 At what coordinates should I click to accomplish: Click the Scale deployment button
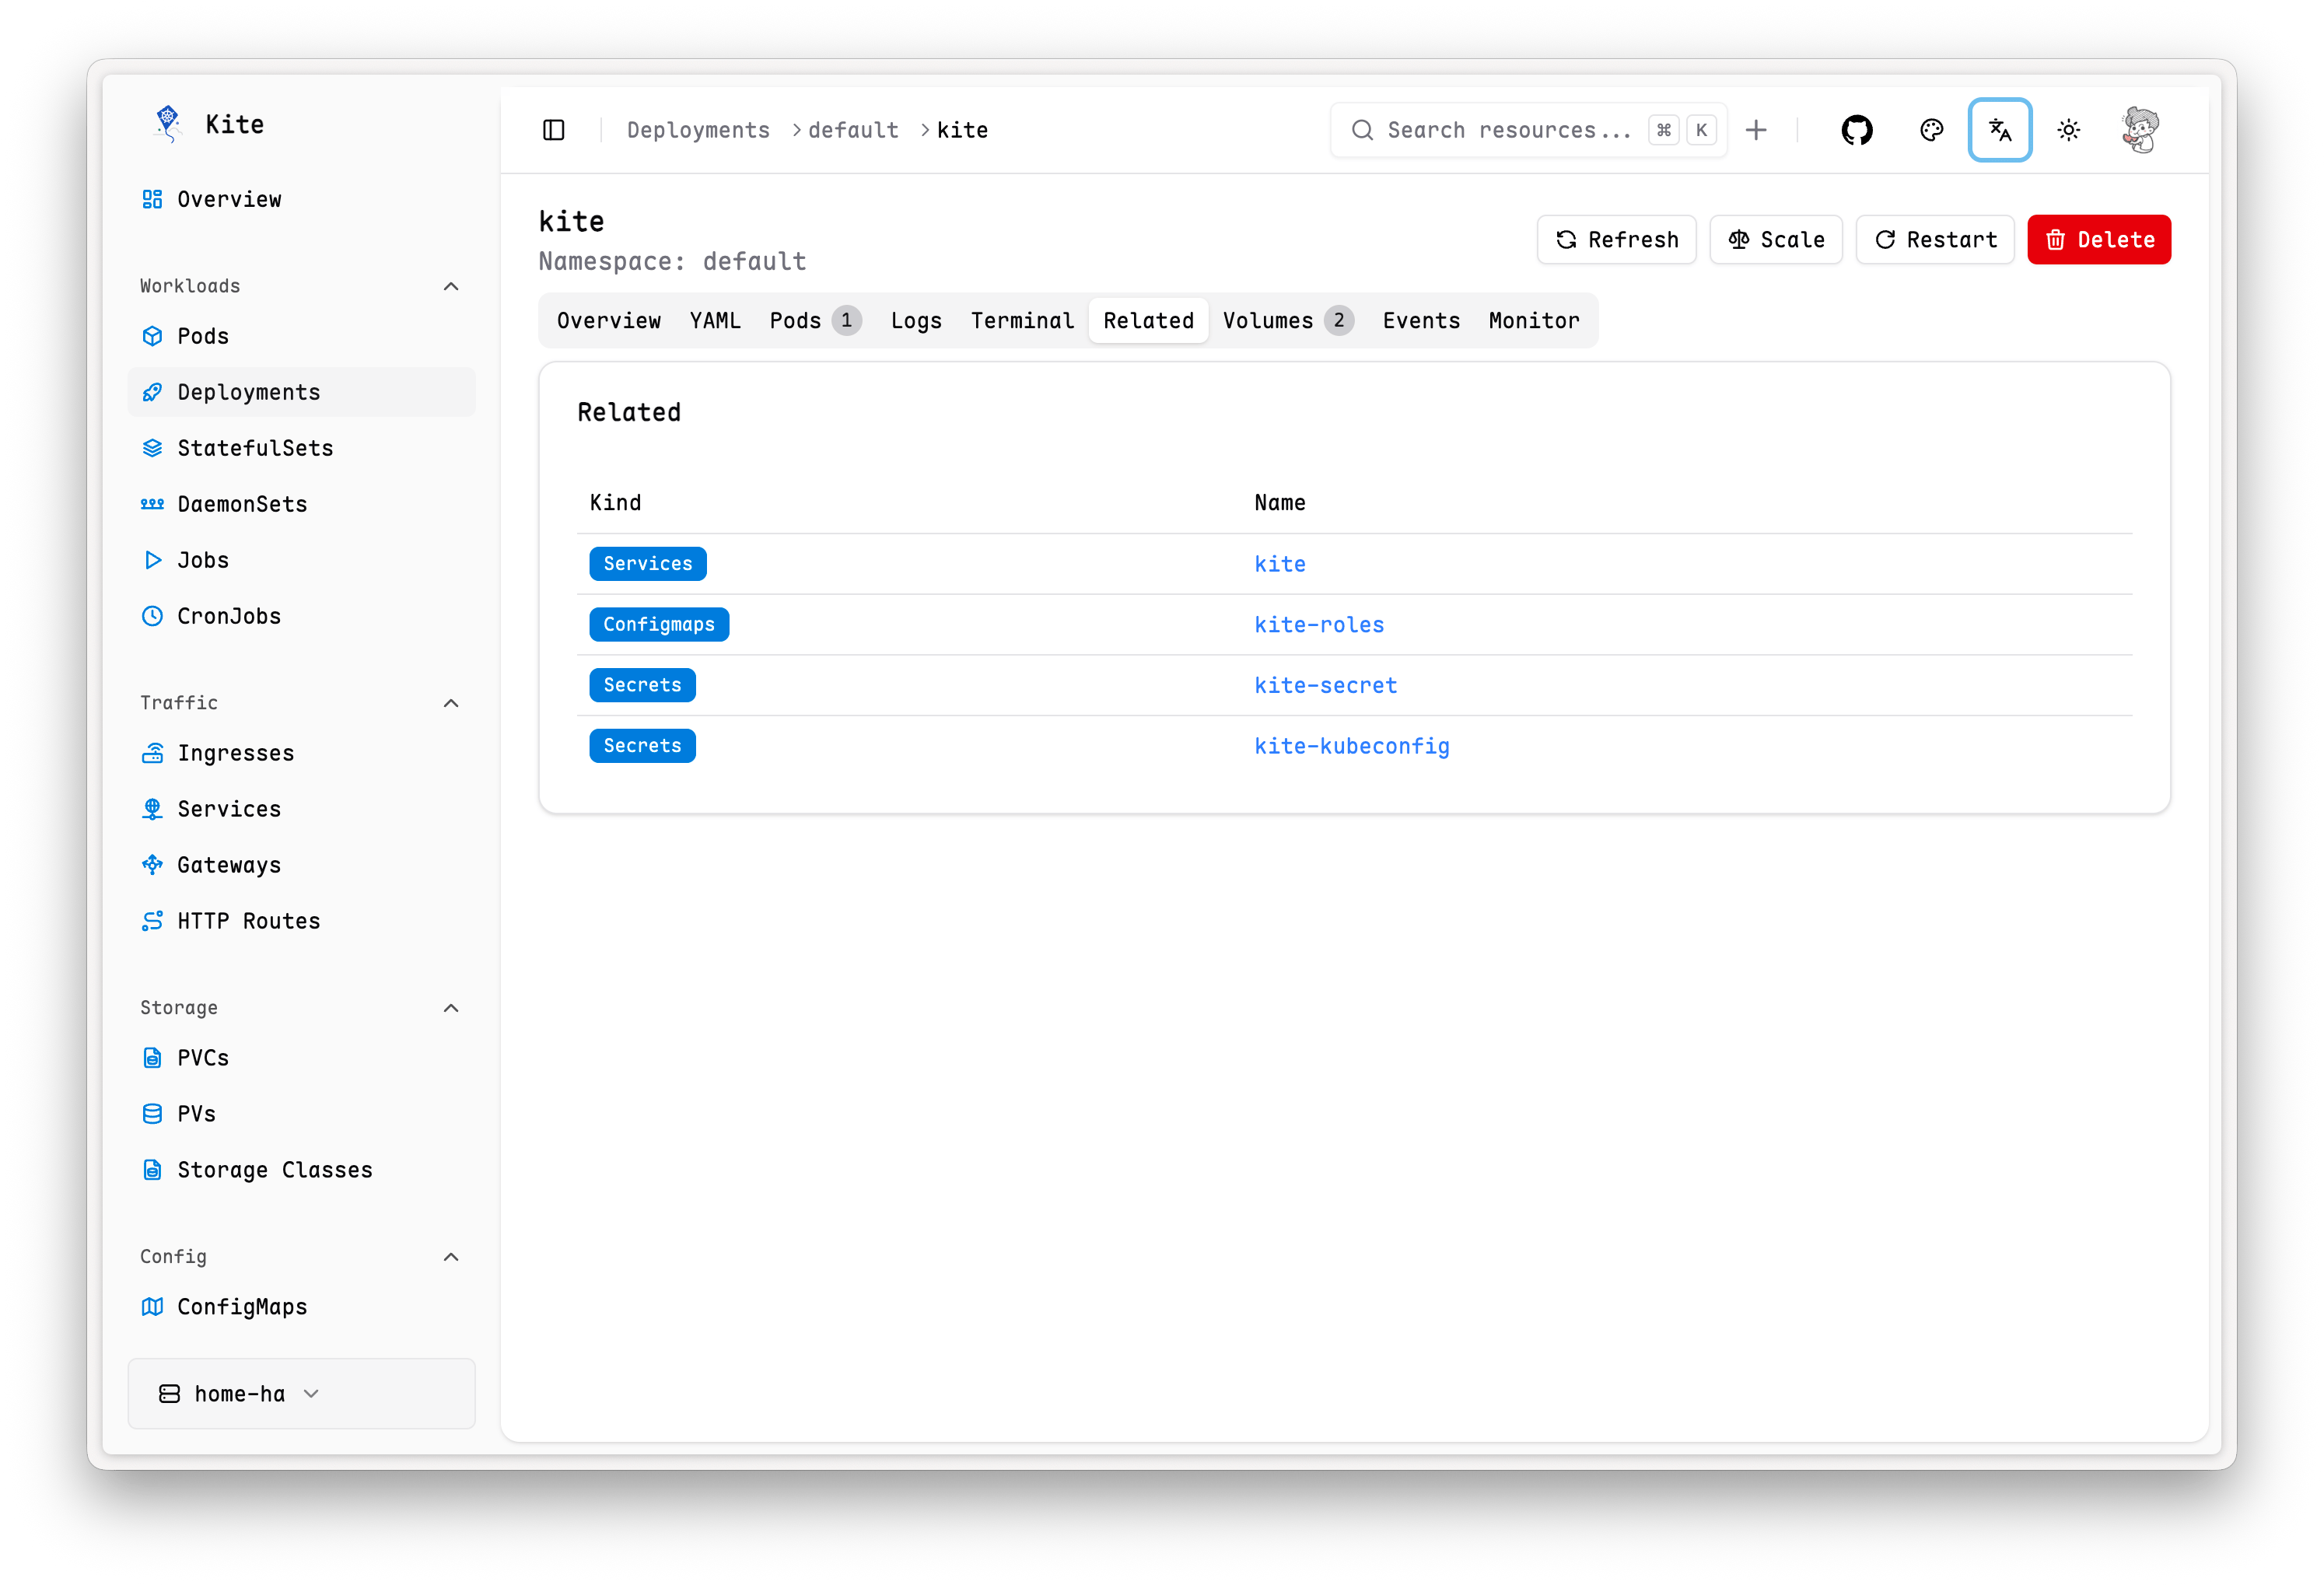1775,240
